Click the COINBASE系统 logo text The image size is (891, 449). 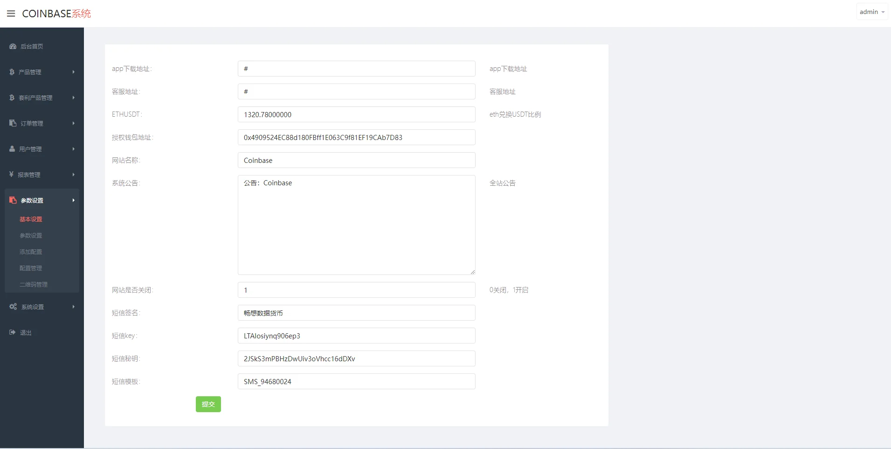tap(56, 14)
